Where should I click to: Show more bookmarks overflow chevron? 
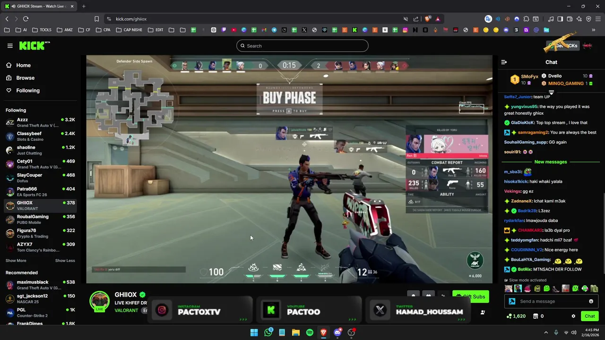click(594, 30)
